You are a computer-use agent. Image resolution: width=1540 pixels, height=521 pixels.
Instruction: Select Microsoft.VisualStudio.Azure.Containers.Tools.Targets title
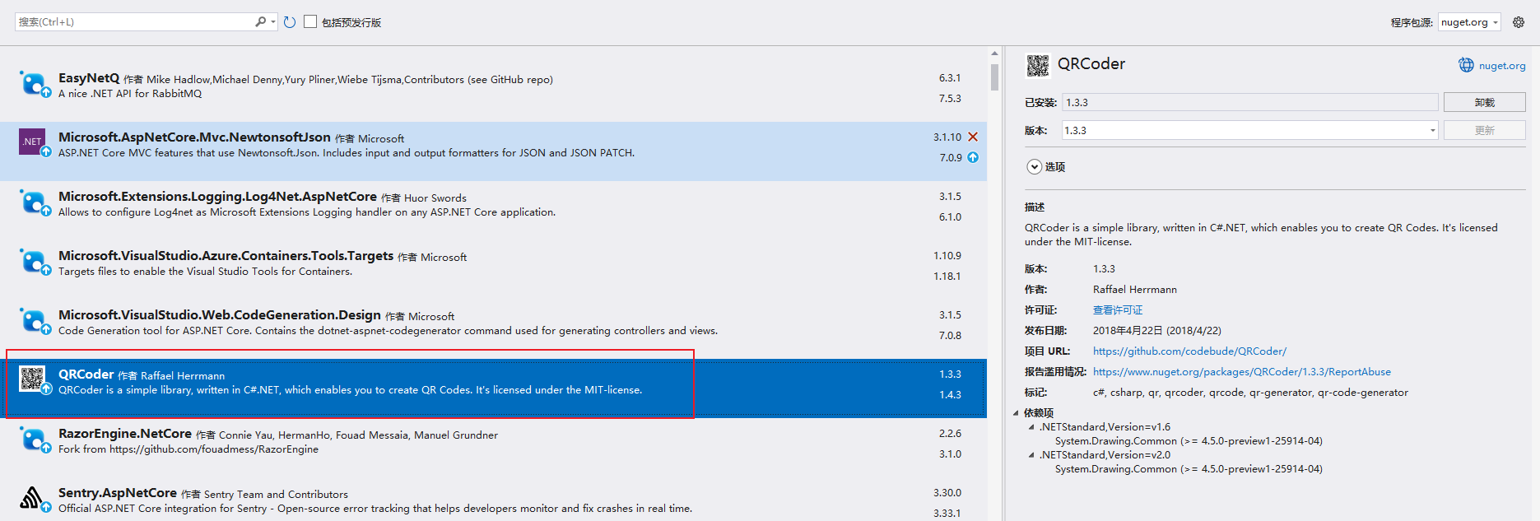tap(226, 256)
